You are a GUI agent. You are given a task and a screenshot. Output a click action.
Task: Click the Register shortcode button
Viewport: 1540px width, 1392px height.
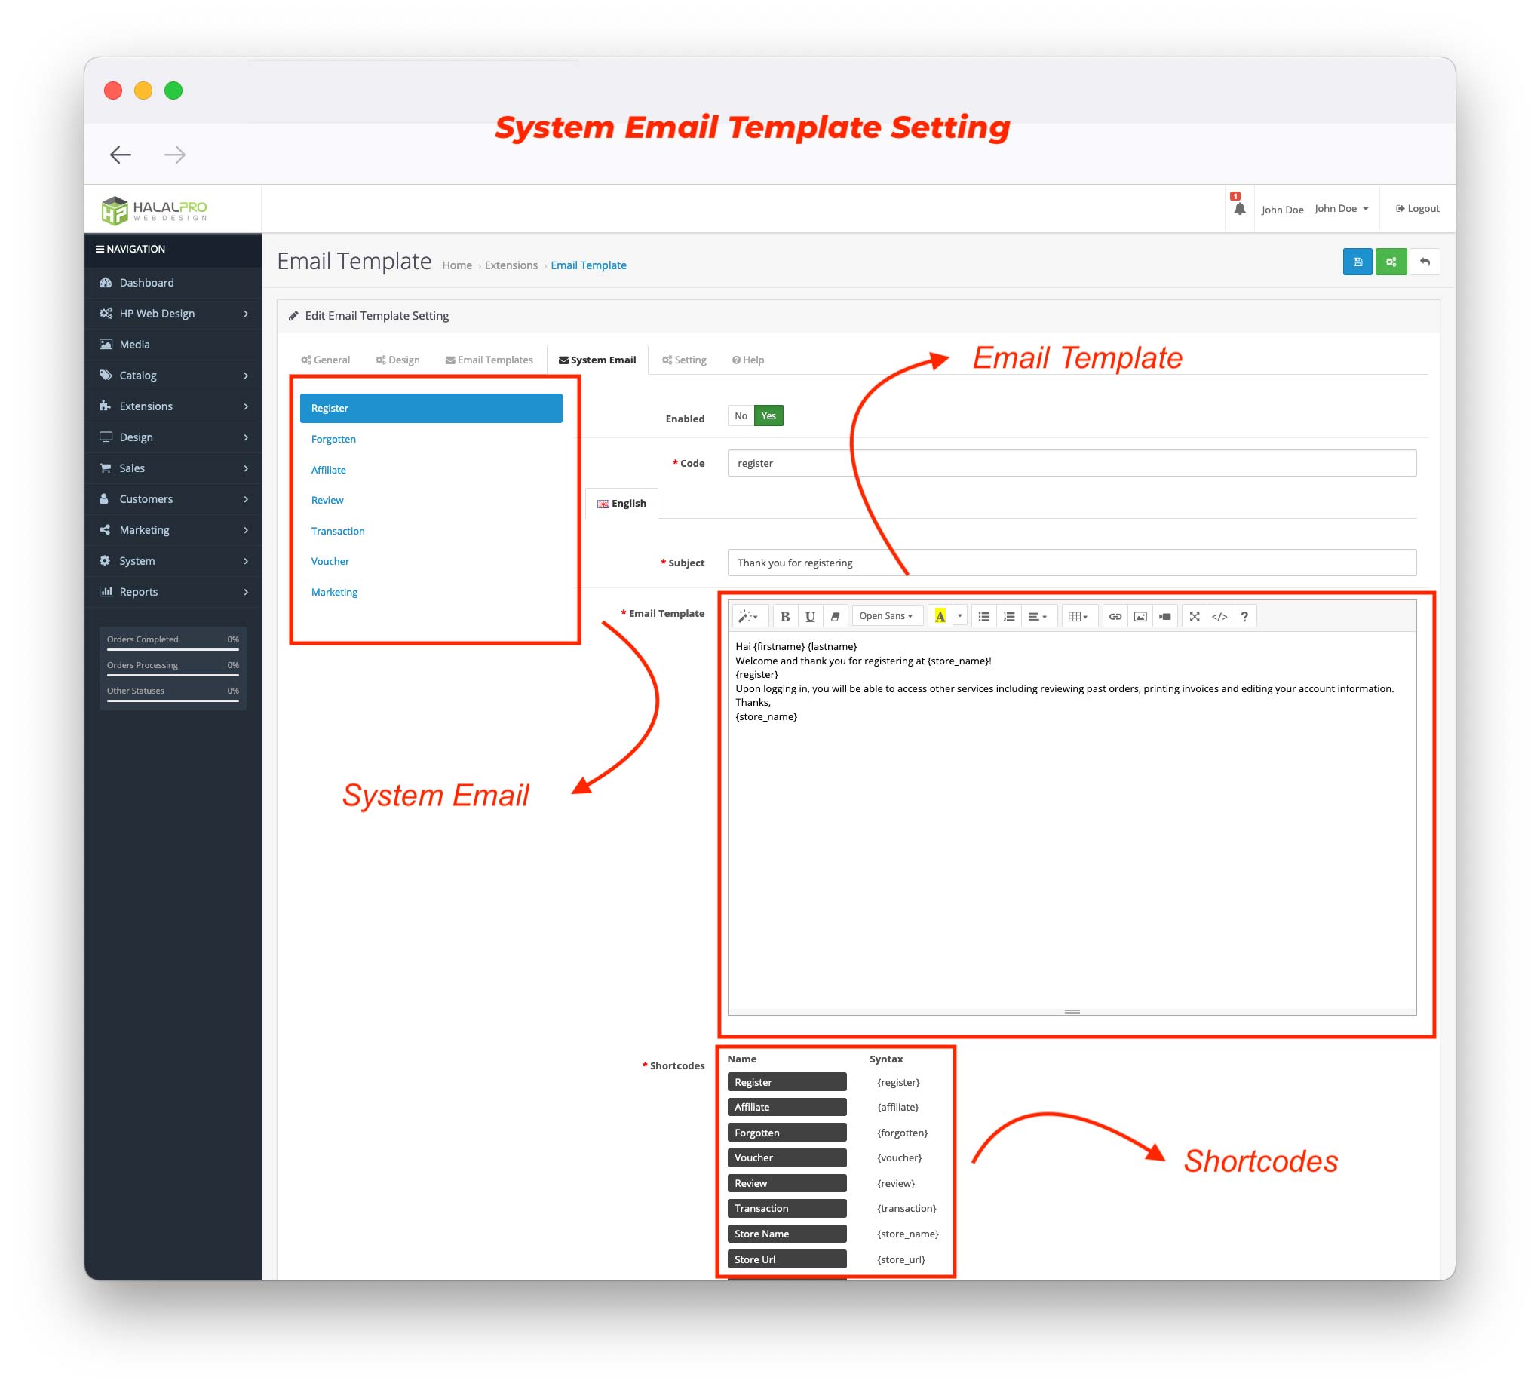coord(787,1083)
